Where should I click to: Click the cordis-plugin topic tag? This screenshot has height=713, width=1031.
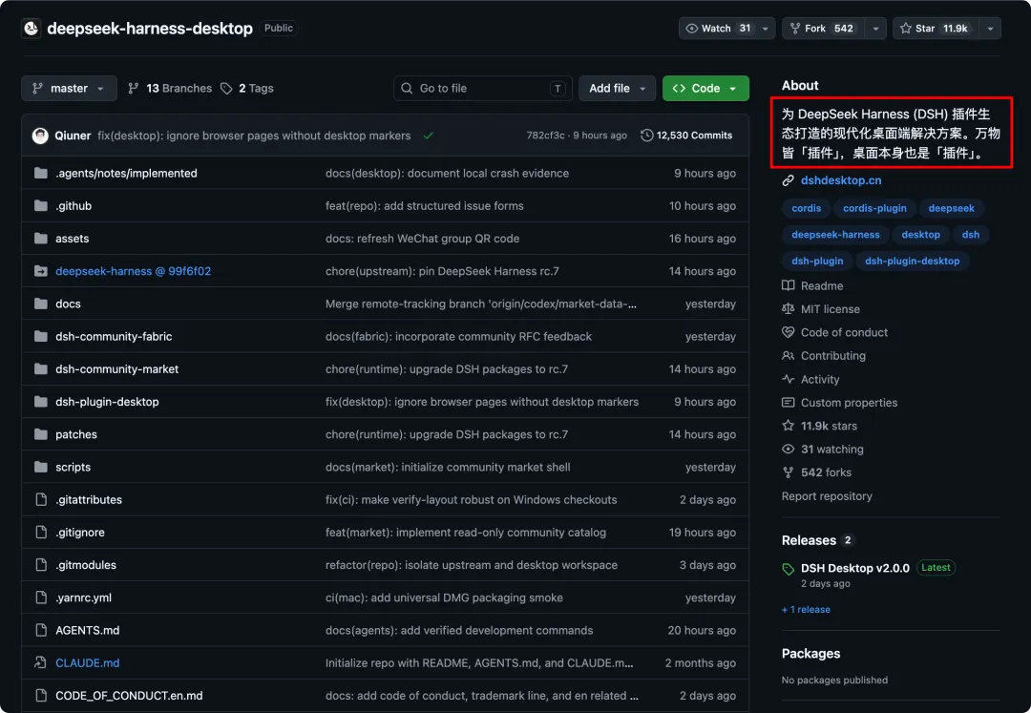coord(874,208)
